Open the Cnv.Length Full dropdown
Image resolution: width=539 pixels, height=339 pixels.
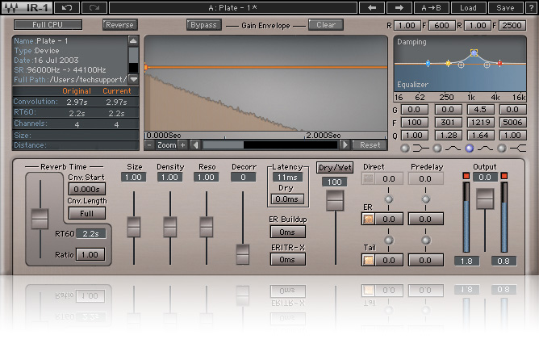(86, 213)
